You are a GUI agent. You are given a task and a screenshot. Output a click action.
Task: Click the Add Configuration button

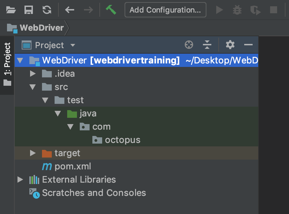click(165, 10)
